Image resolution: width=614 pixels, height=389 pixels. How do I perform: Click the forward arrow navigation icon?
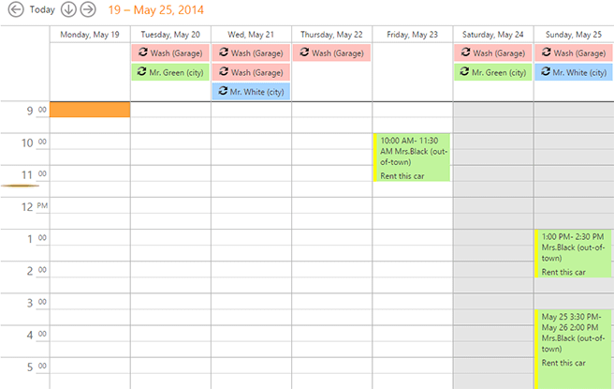click(x=87, y=9)
